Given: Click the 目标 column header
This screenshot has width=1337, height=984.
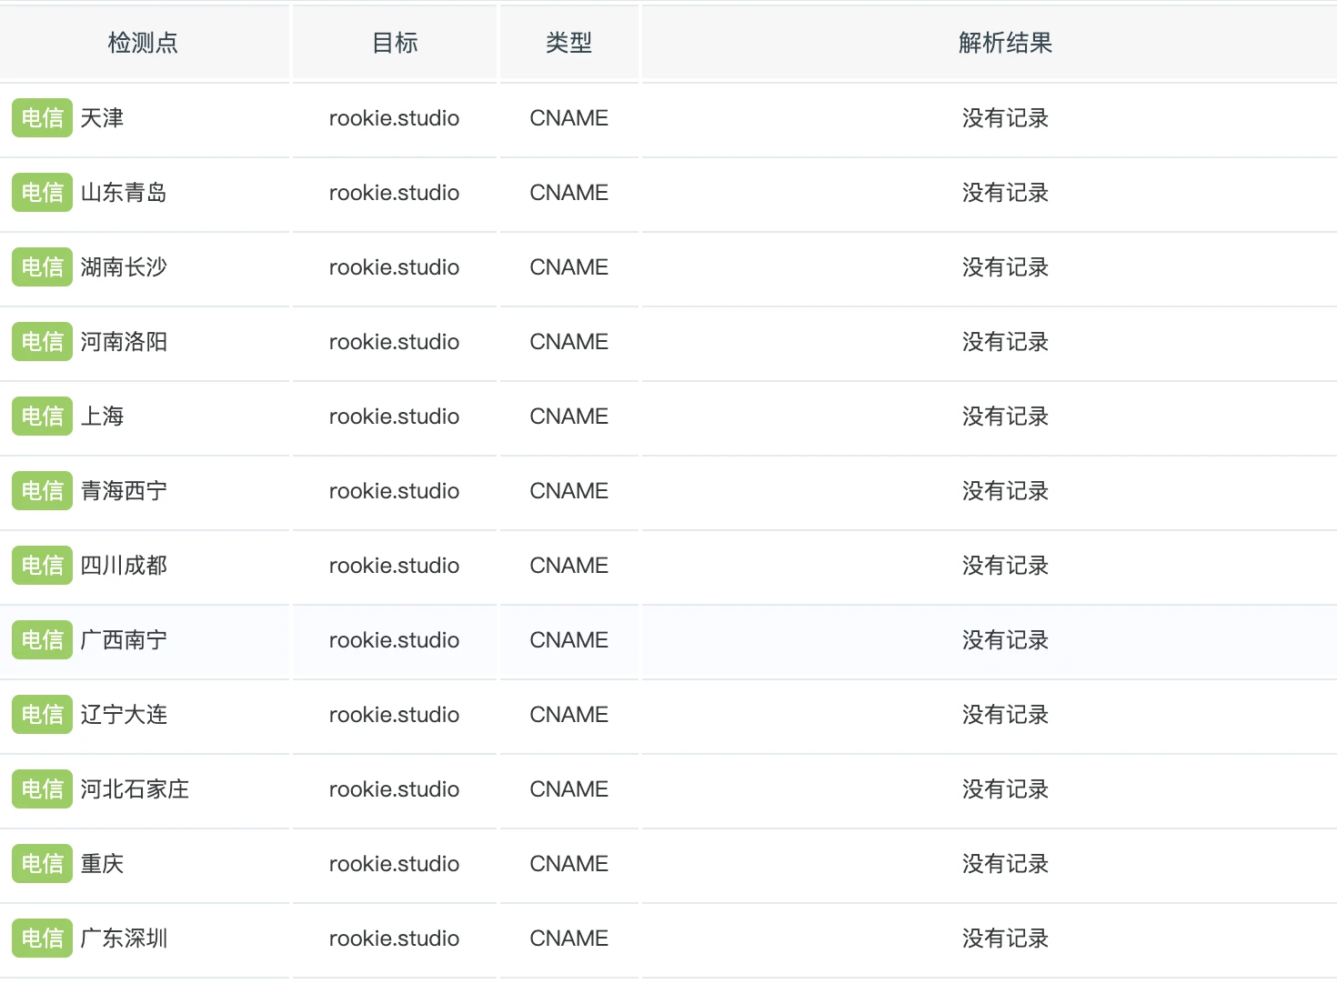Looking at the screenshot, I should (x=395, y=43).
